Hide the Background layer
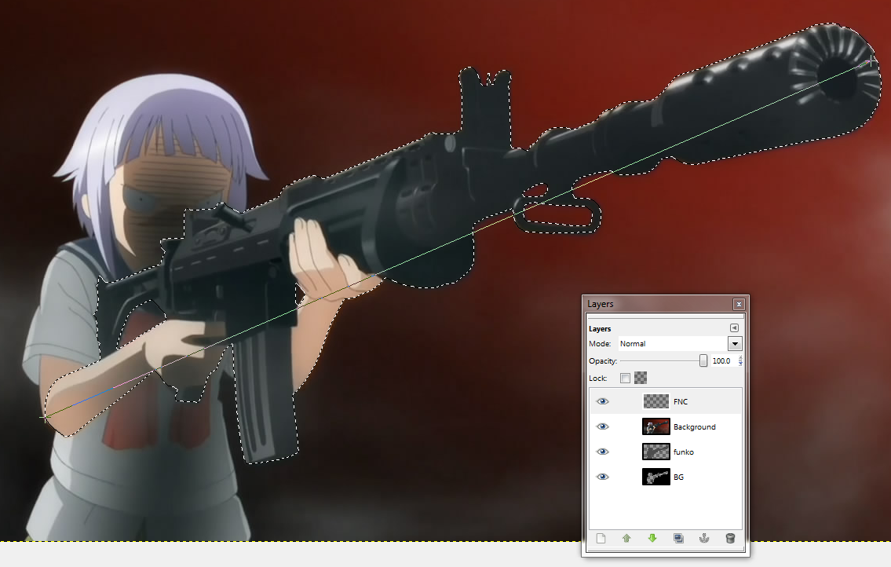 pyautogui.click(x=602, y=426)
